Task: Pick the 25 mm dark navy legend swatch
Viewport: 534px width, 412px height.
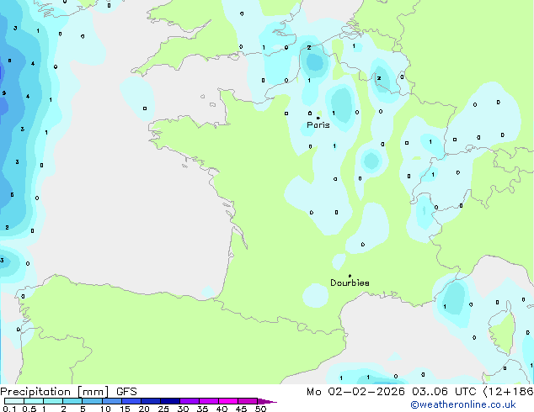Action: click(x=170, y=401)
